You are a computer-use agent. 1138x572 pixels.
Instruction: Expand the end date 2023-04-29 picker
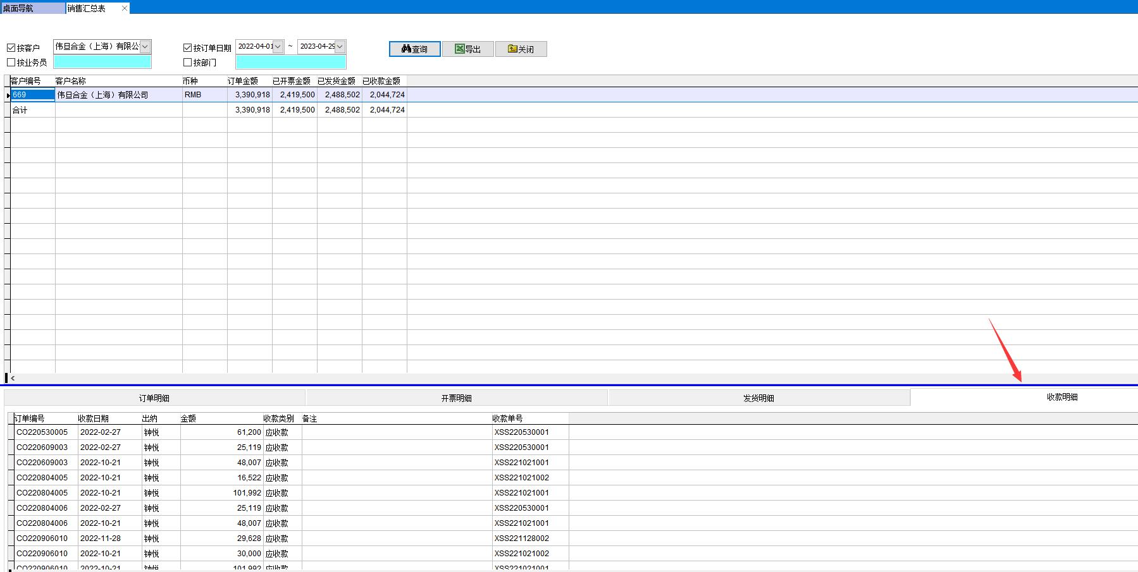[x=340, y=47]
